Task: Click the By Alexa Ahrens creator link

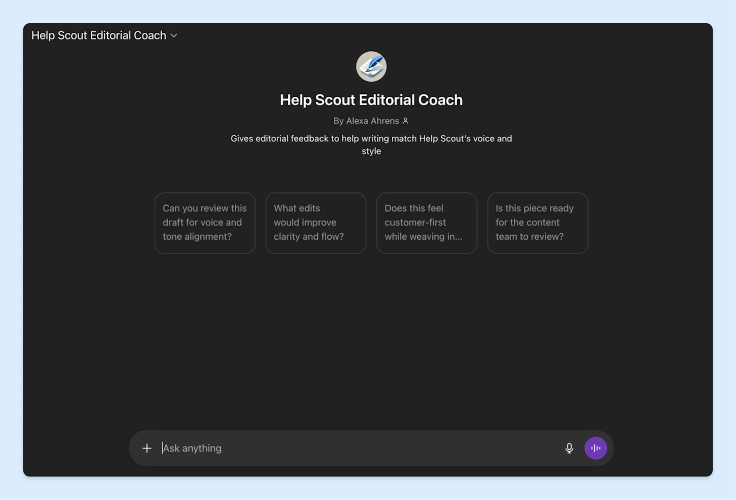Action: click(x=367, y=121)
